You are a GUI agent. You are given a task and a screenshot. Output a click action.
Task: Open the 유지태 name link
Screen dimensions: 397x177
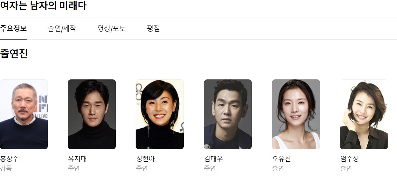tap(77, 159)
